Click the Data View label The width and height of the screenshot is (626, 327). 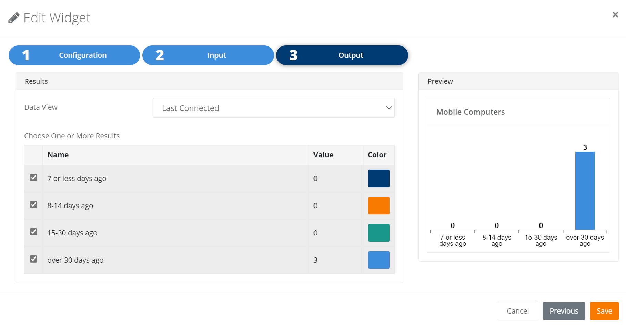[41, 107]
